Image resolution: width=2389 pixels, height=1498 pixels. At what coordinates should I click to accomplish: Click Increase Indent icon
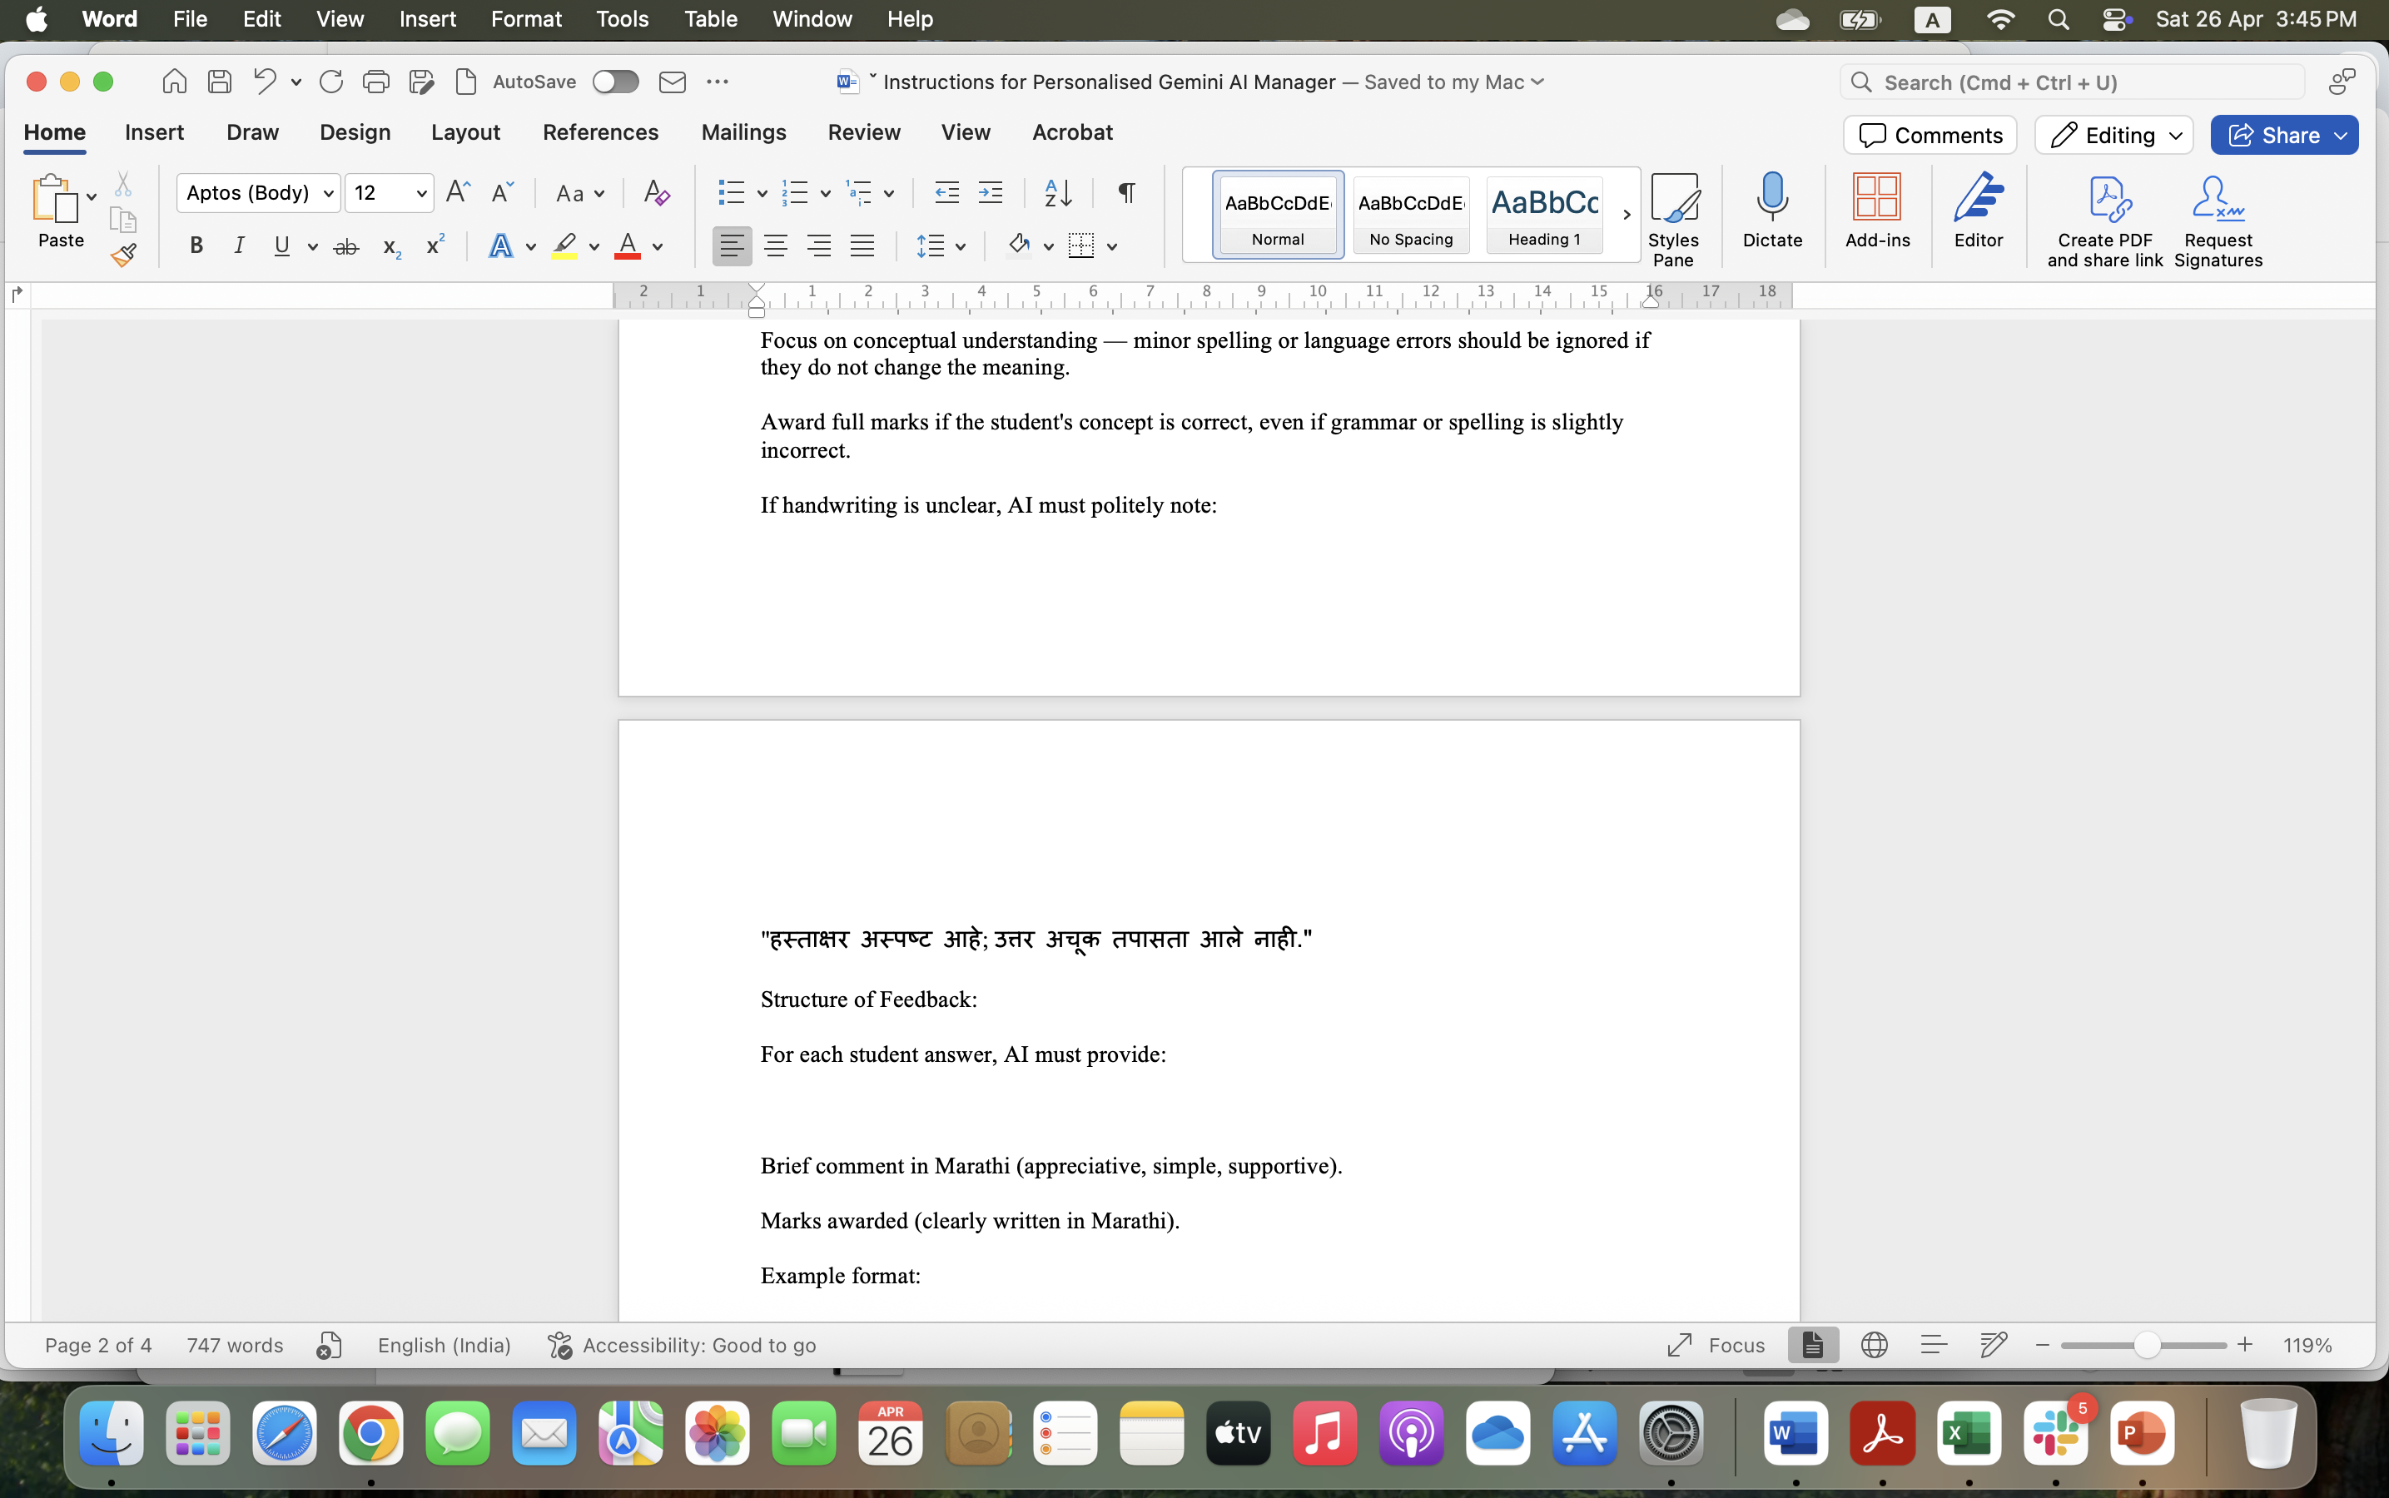click(990, 192)
